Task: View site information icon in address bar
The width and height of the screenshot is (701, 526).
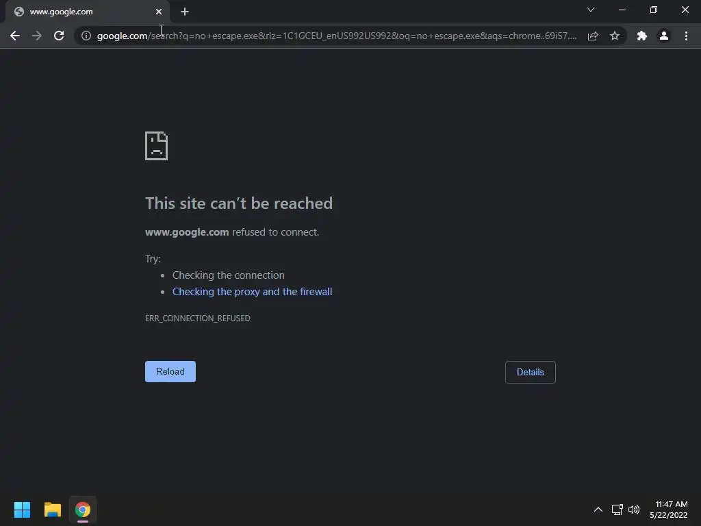Action: 86,36
